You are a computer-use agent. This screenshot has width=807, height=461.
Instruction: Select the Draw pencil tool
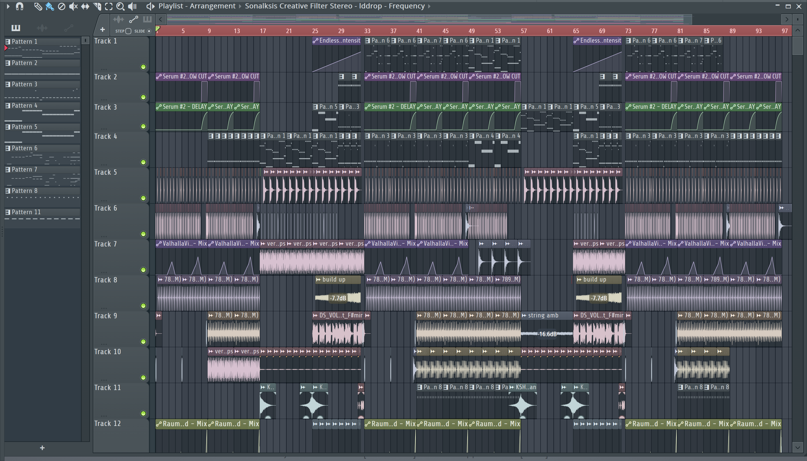[38, 6]
